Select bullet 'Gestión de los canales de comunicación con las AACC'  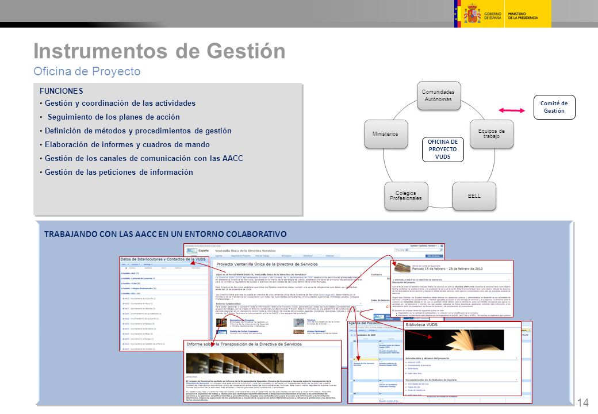coord(144,158)
